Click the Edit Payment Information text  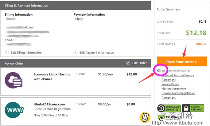97,53
